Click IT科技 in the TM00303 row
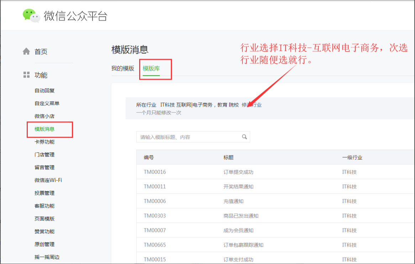This screenshot has height=264, width=415. [350, 216]
